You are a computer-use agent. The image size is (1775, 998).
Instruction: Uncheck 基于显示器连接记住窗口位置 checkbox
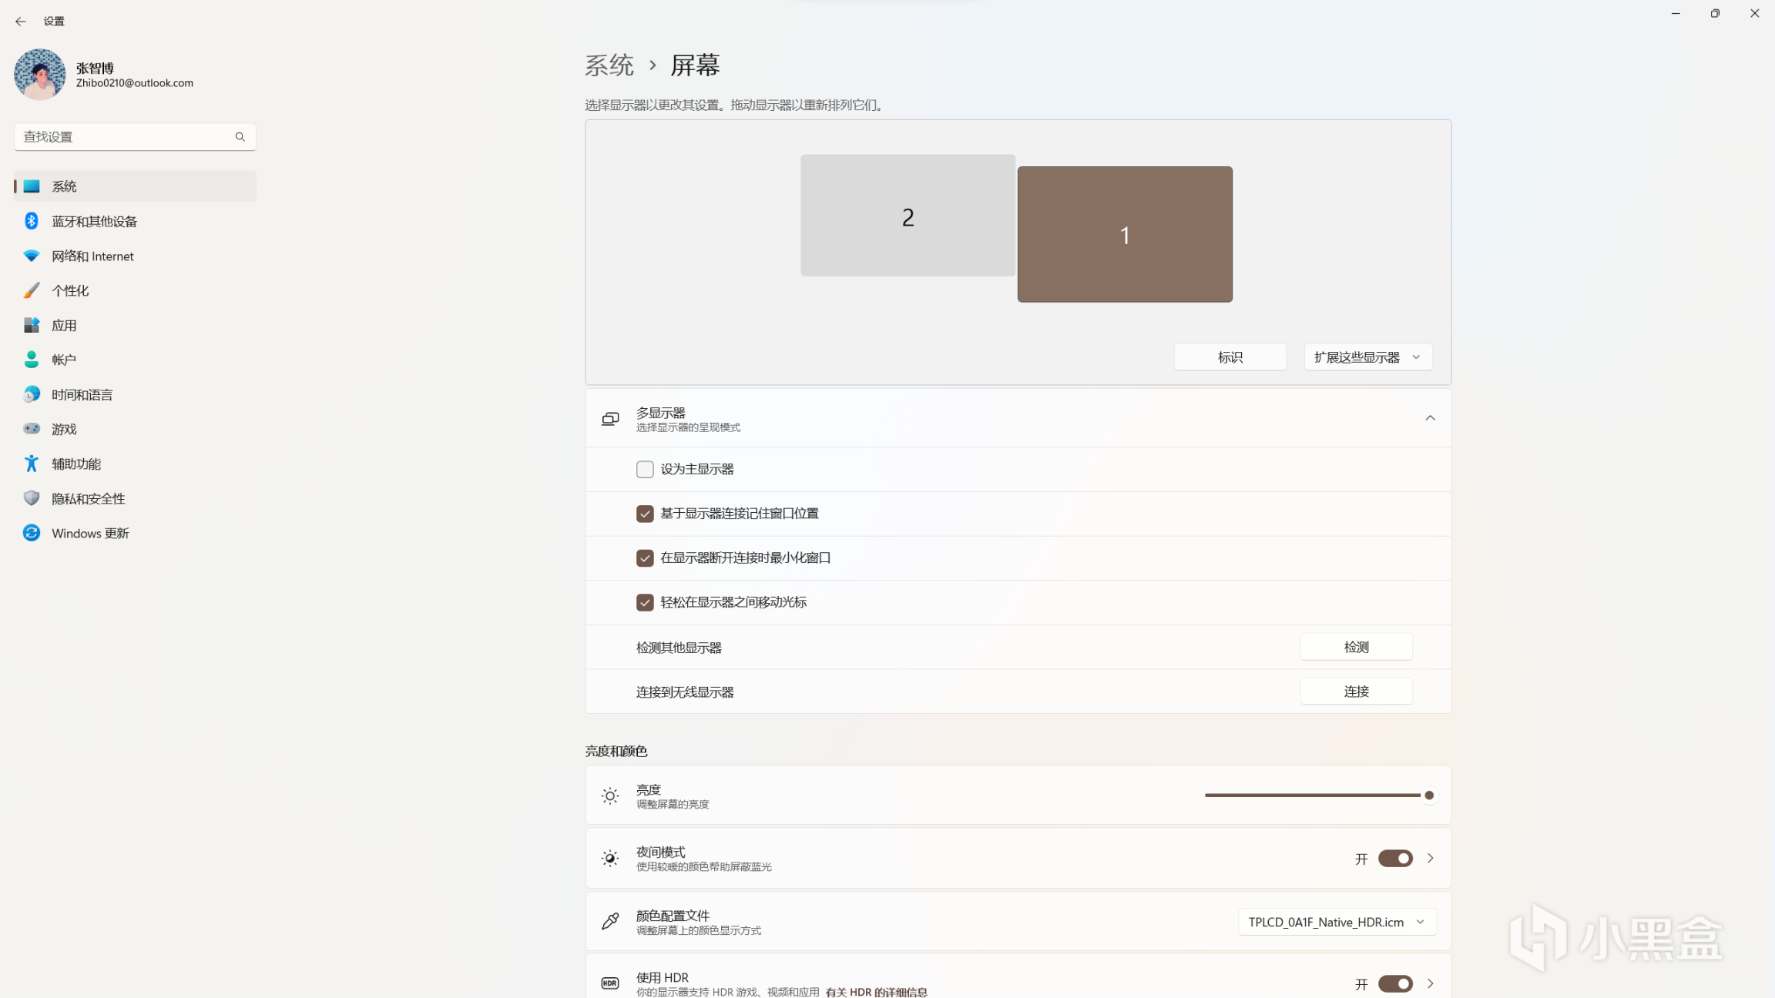[x=645, y=514]
